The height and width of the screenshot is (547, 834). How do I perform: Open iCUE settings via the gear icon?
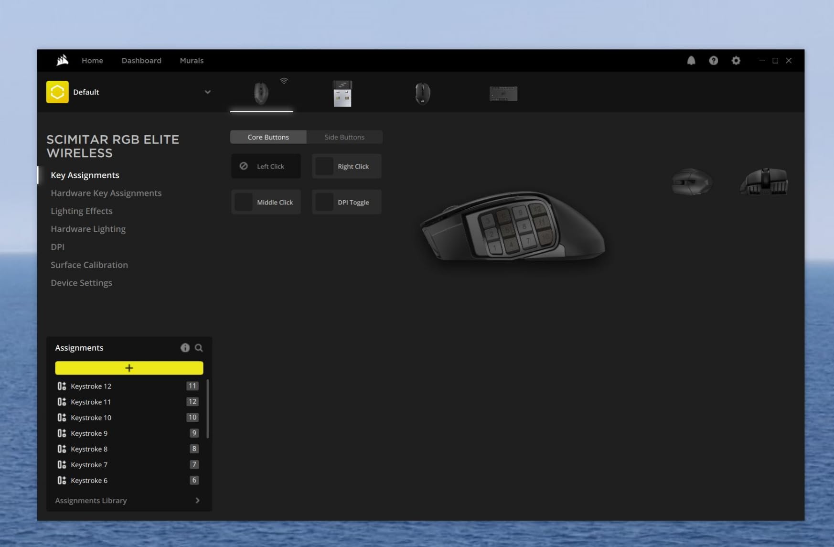[x=736, y=61]
